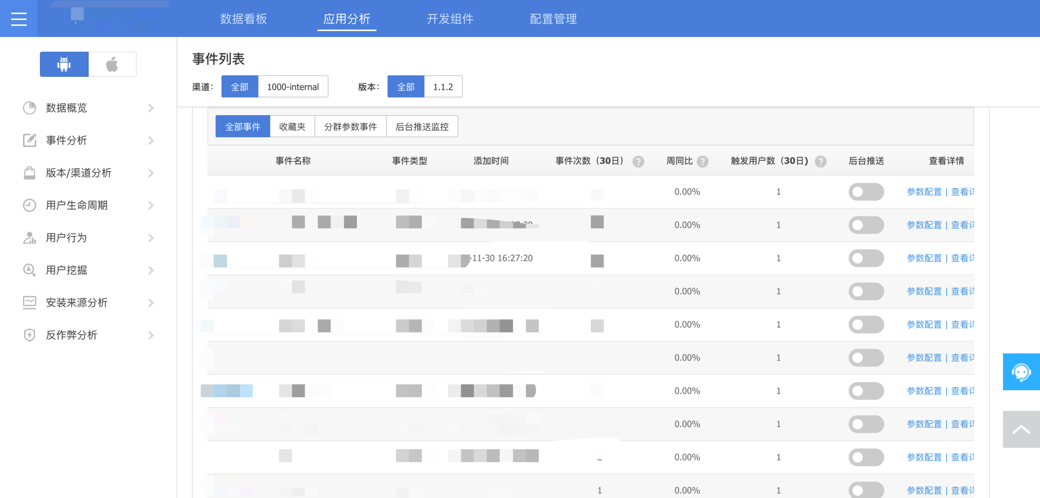The width and height of the screenshot is (1040, 498).
Task: Expand 数据概览 chevron in sidebar
Action: point(151,108)
